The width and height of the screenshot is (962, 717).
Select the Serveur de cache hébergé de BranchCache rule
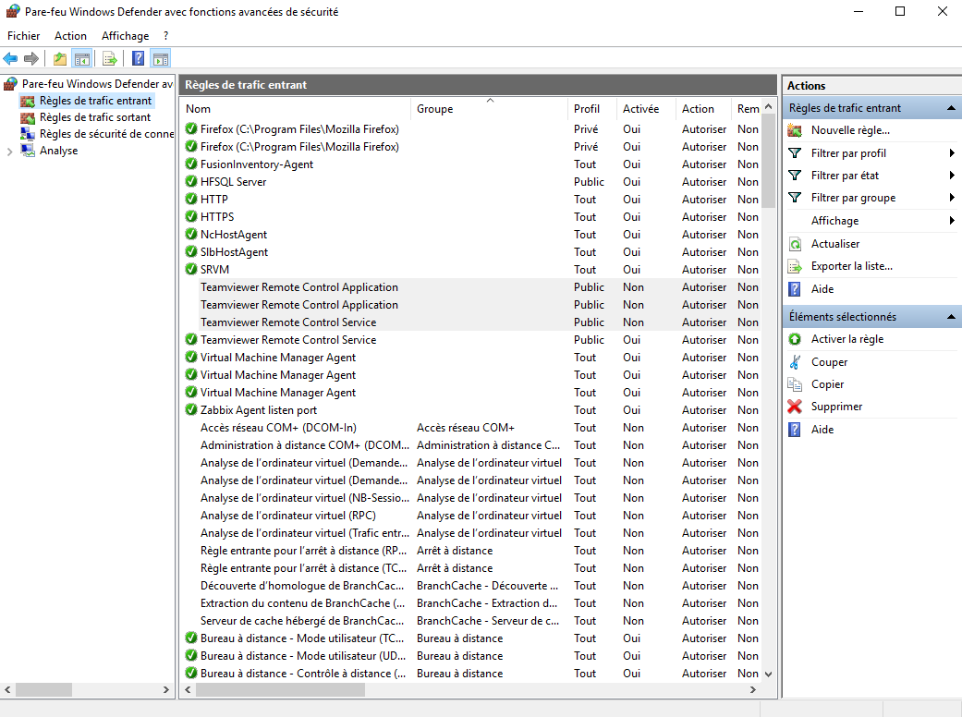coord(302,621)
